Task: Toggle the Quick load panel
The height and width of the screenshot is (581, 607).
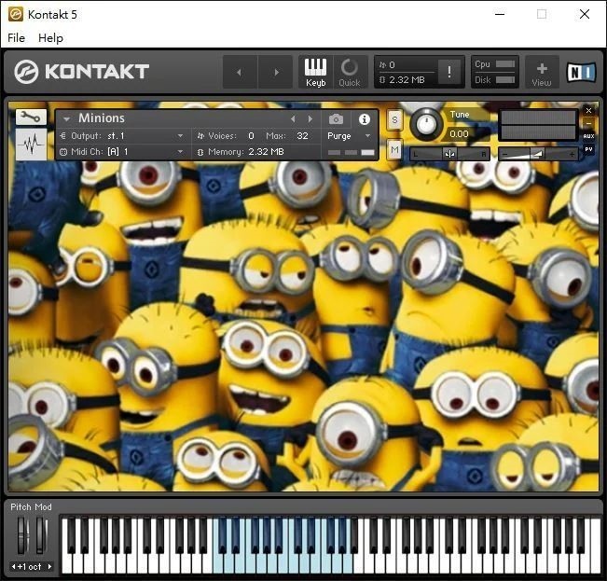Action: (x=350, y=72)
